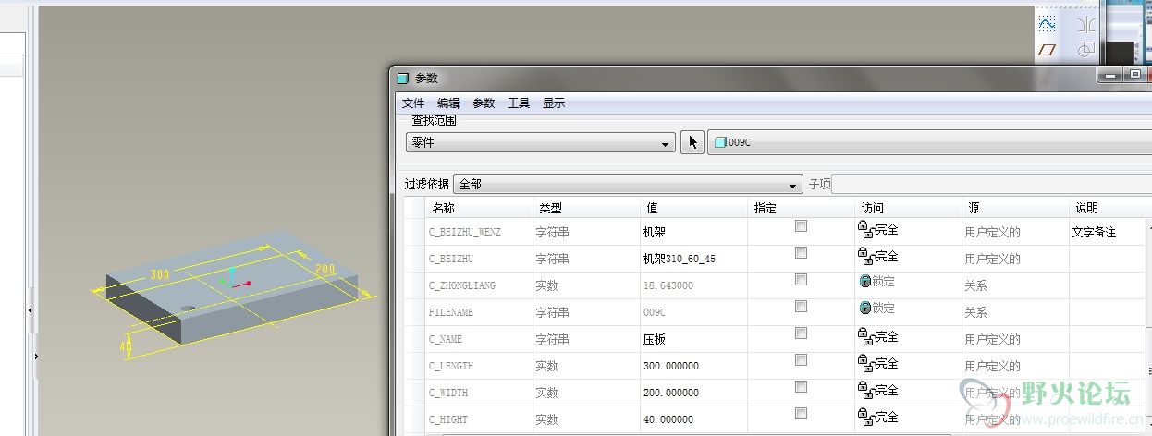The width and height of the screenshot is (1152, 436).
Task: Open the 过滤依据 全部 filter dropdown
Action: coord(628,184)
